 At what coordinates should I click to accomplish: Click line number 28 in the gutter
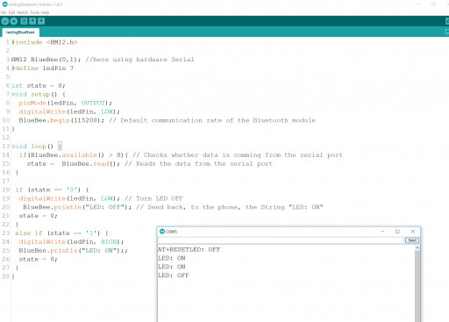pyautogui.click(x=6, y=276)
